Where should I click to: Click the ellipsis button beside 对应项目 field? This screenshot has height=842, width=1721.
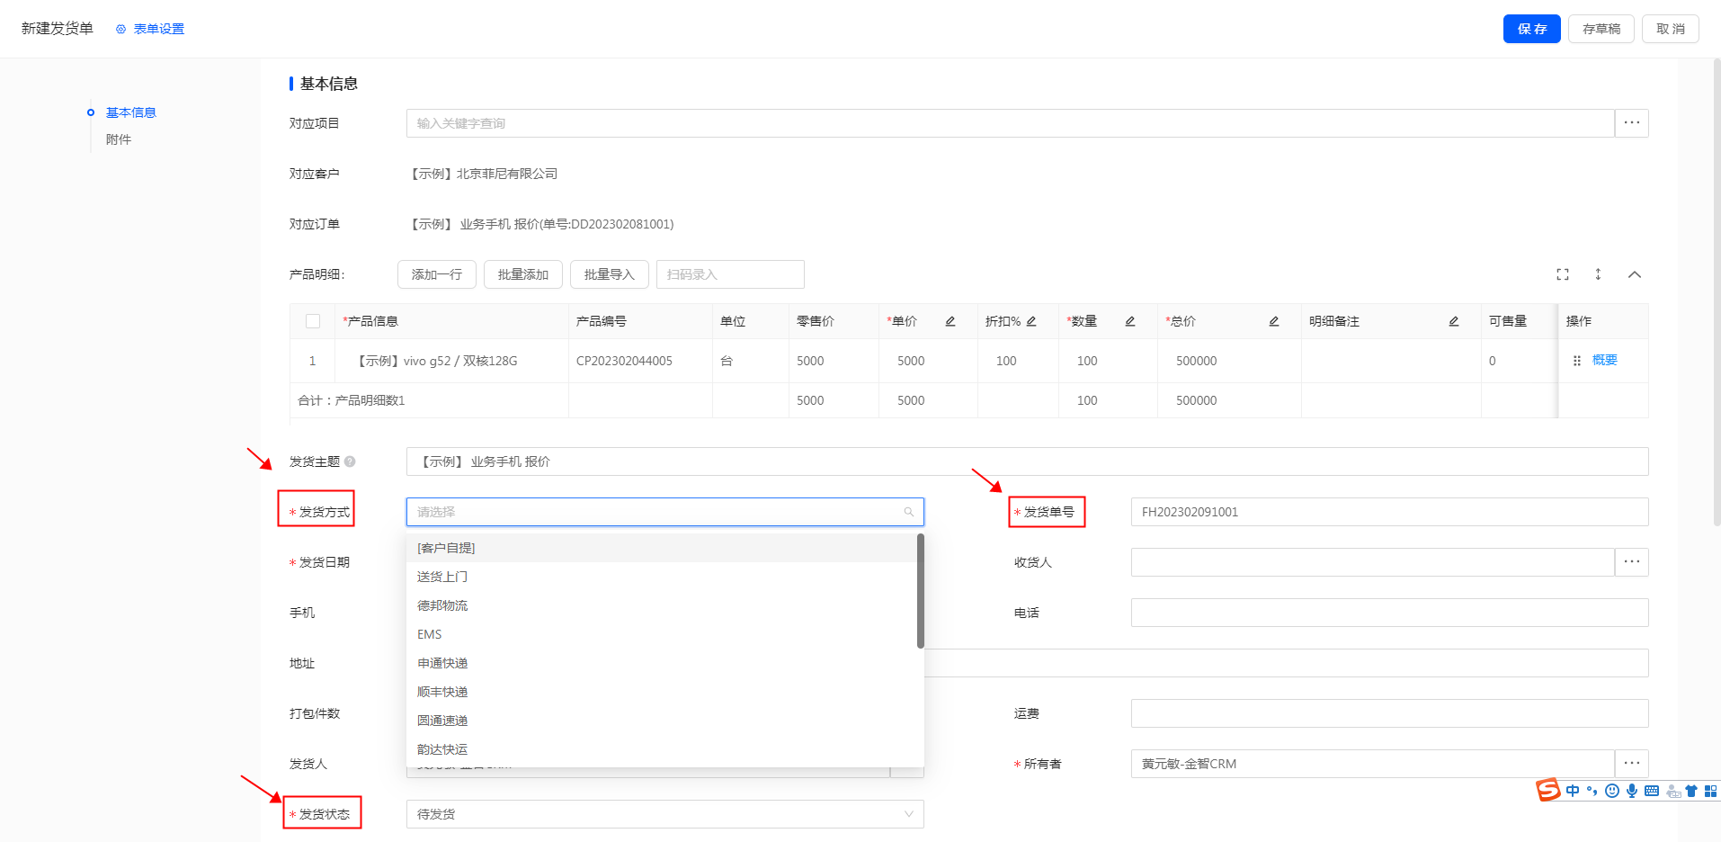[1631, 123]
